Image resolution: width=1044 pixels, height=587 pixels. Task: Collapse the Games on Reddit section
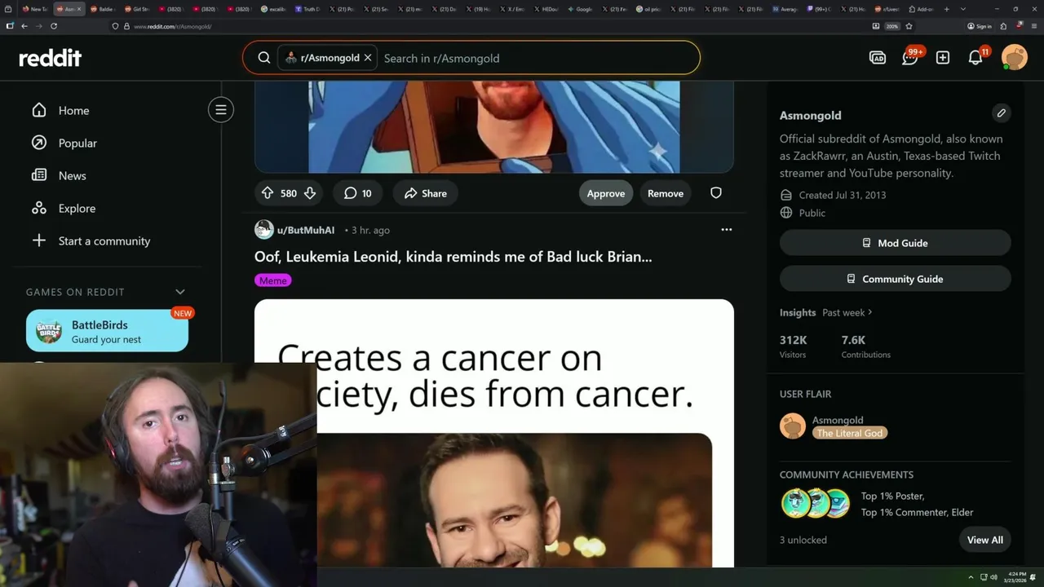(x=180, y=292)
